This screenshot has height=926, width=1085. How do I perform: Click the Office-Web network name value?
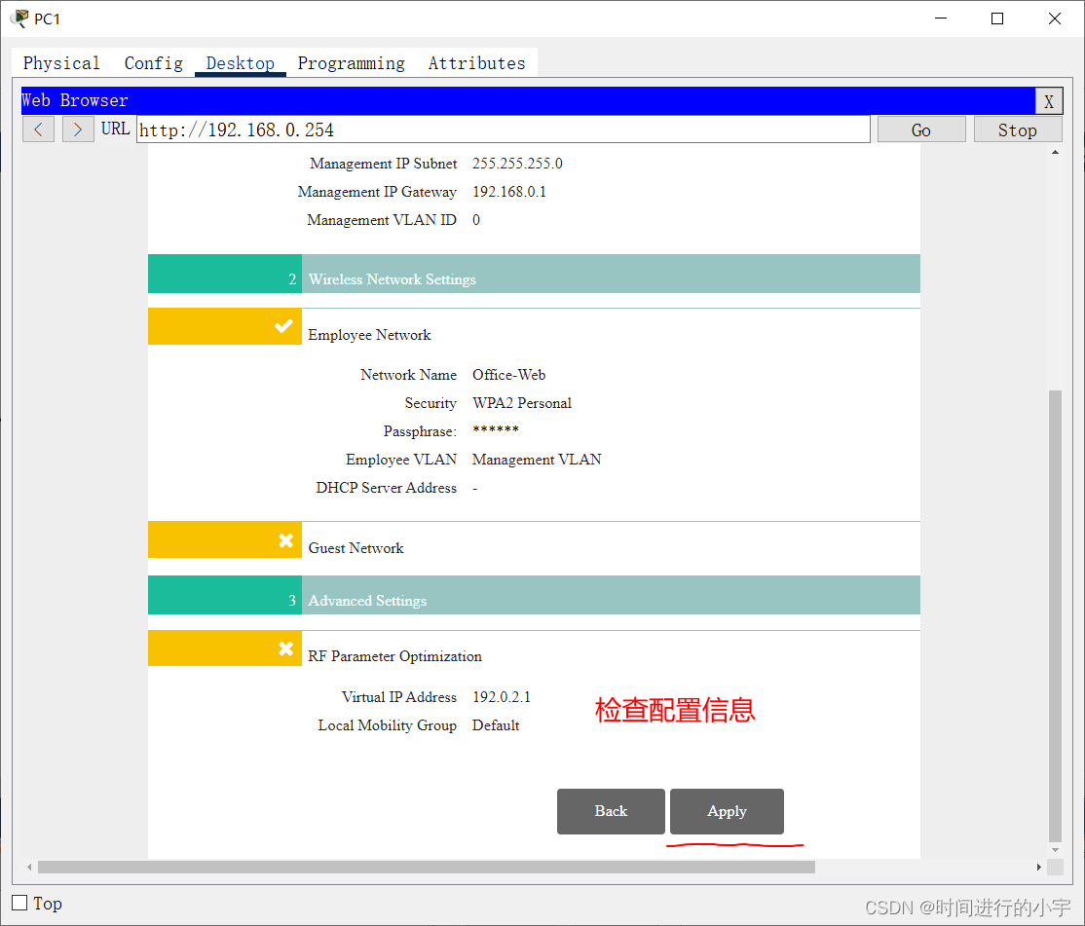click(509, 375)
